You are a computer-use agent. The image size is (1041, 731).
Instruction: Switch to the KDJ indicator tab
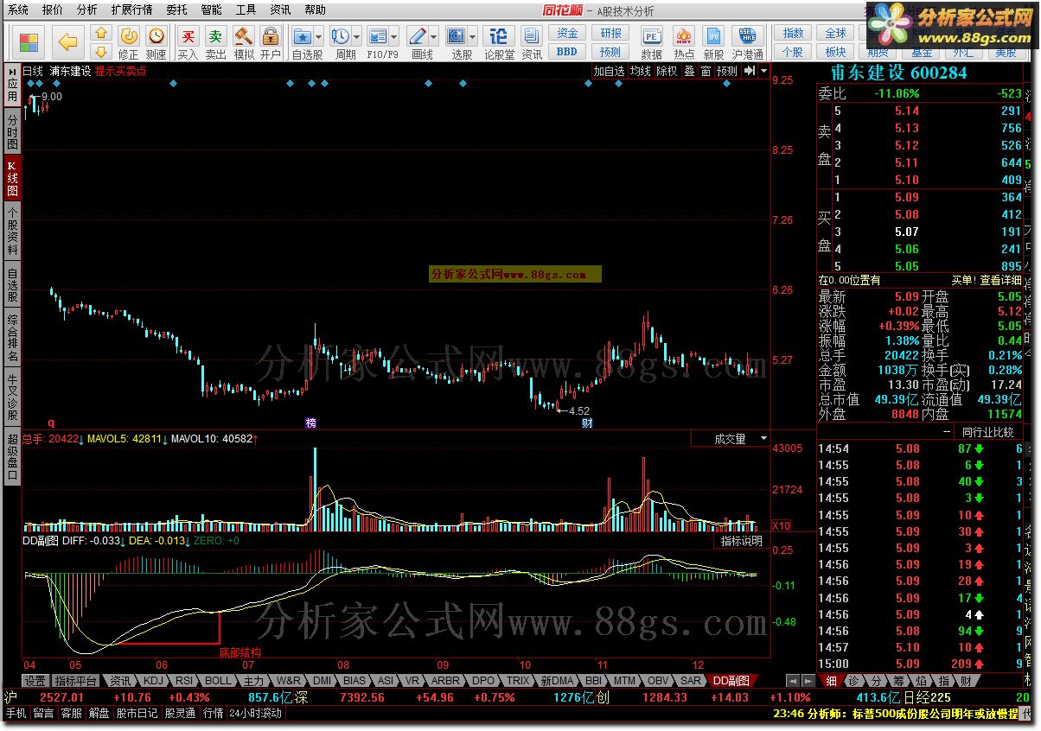click(153, 681)
